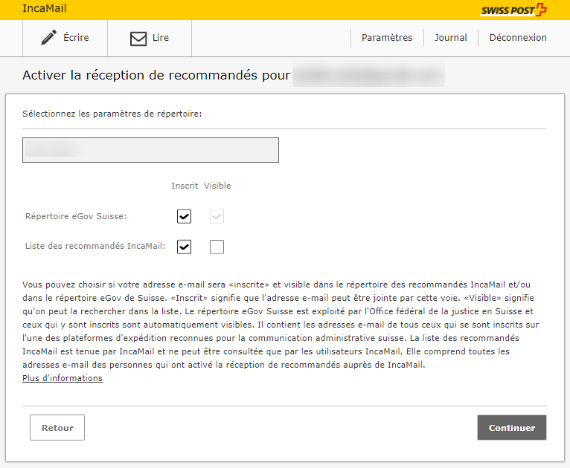Viewport: 570px width, 468px height.
Task: Click the Visible column header
Action: (217, 186)
